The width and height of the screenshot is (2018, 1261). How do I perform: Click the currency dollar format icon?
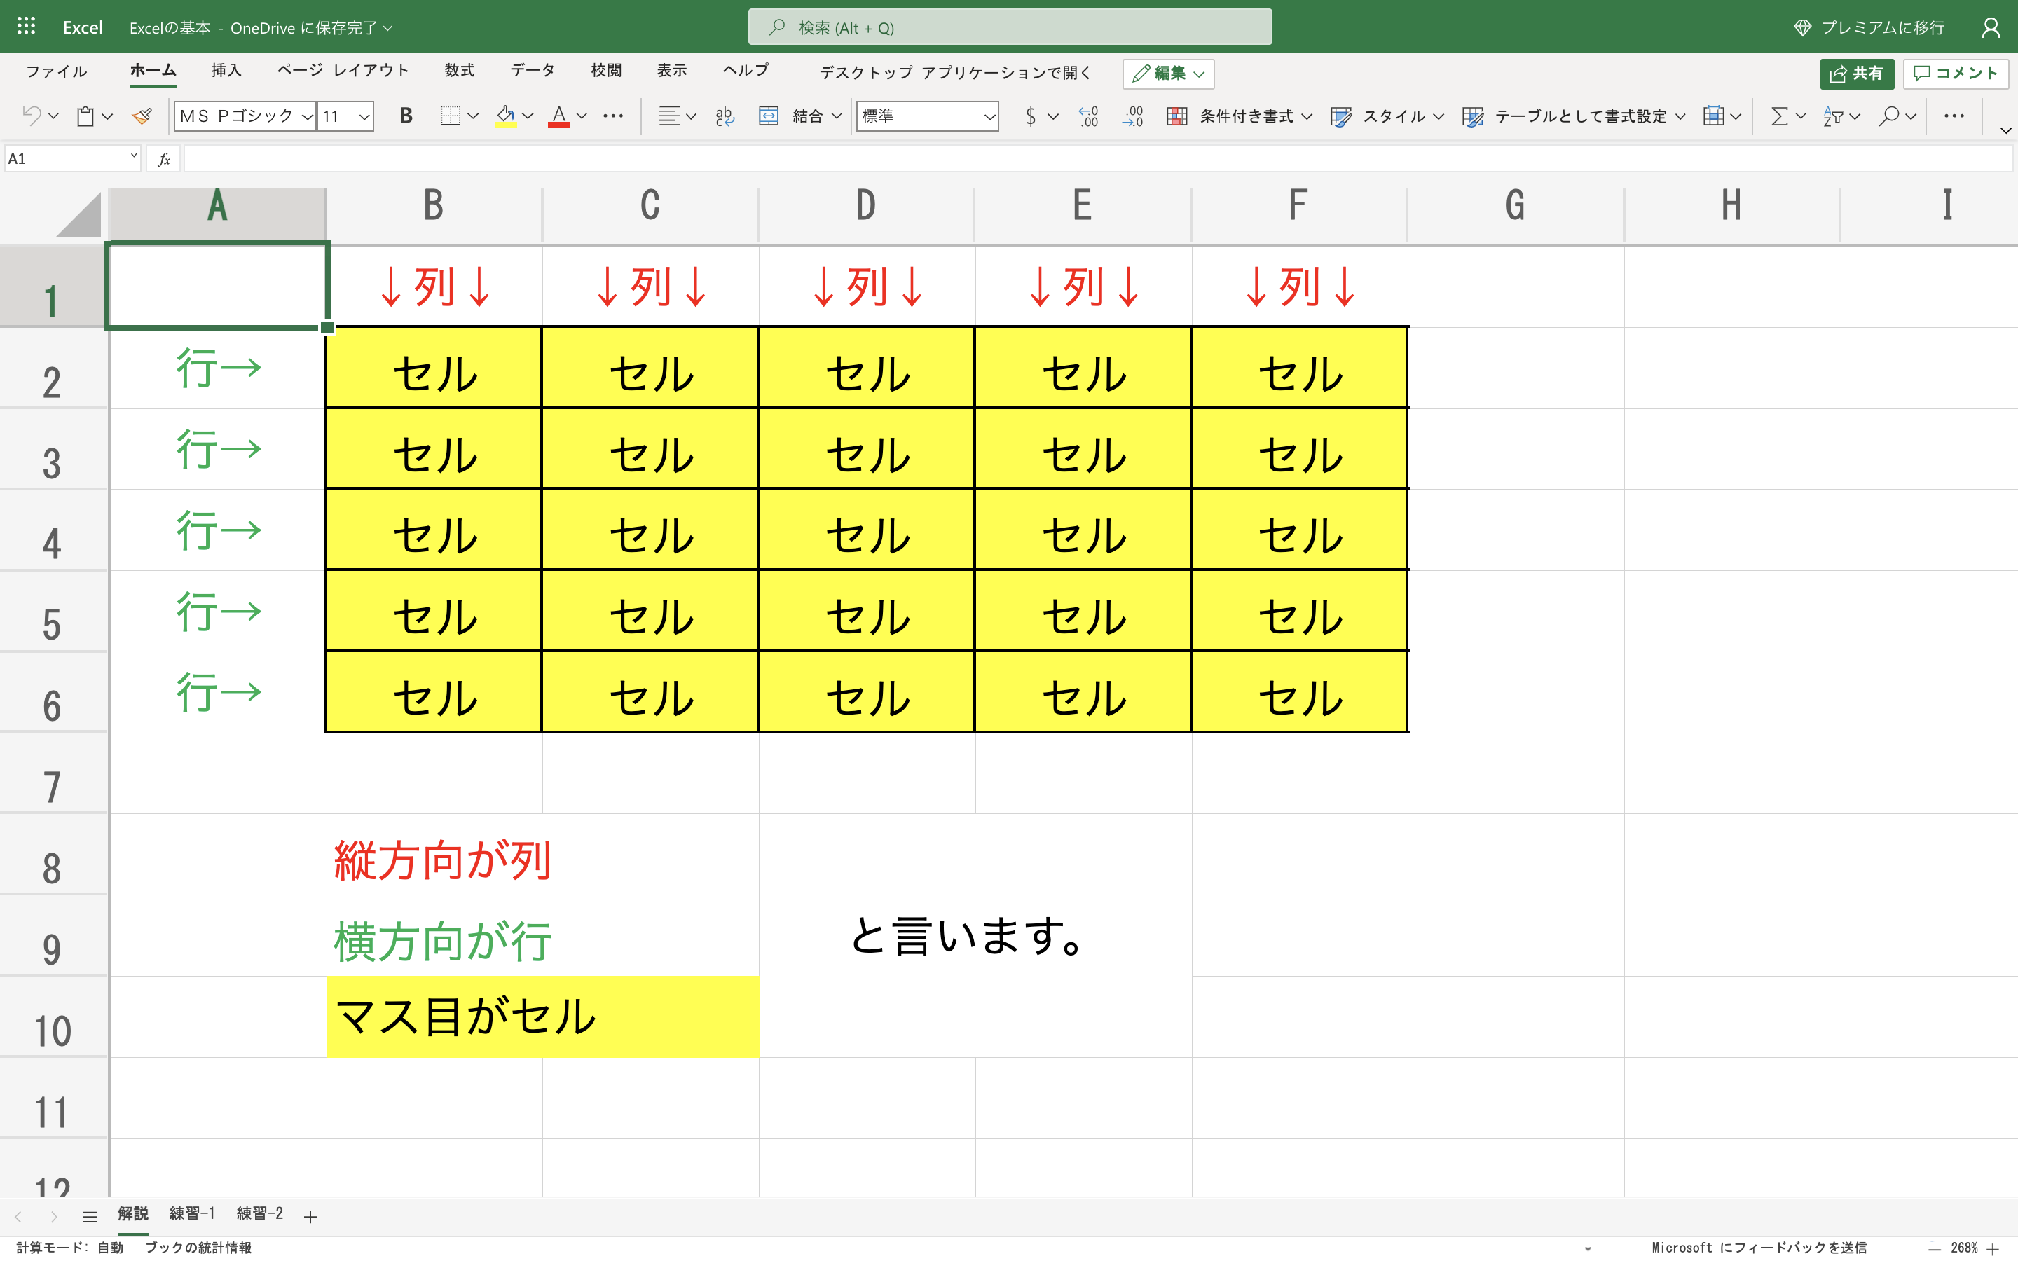pos(1031,116)
